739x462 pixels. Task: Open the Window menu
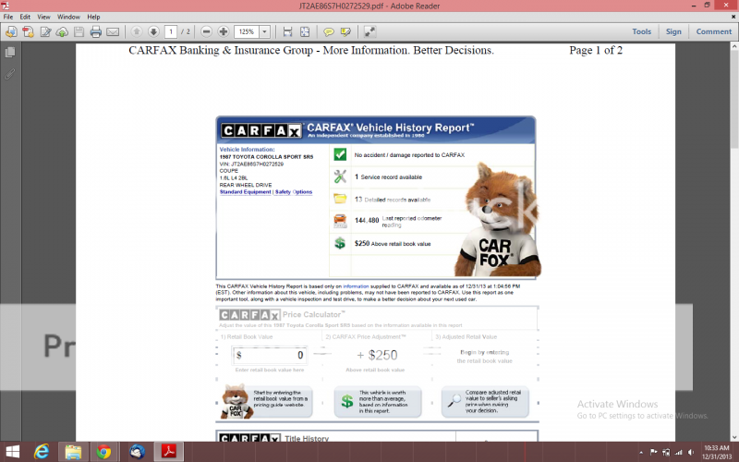click(x=68, y=17)
